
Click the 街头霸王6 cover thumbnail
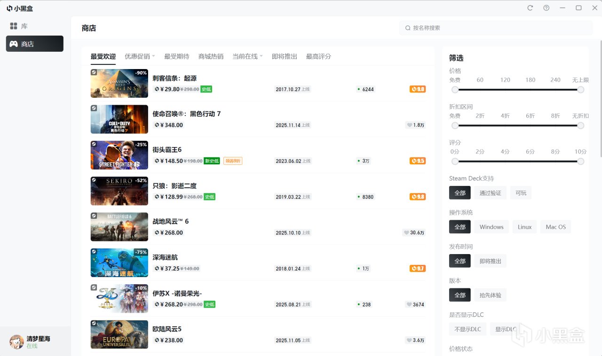click(x=119, y=155)
